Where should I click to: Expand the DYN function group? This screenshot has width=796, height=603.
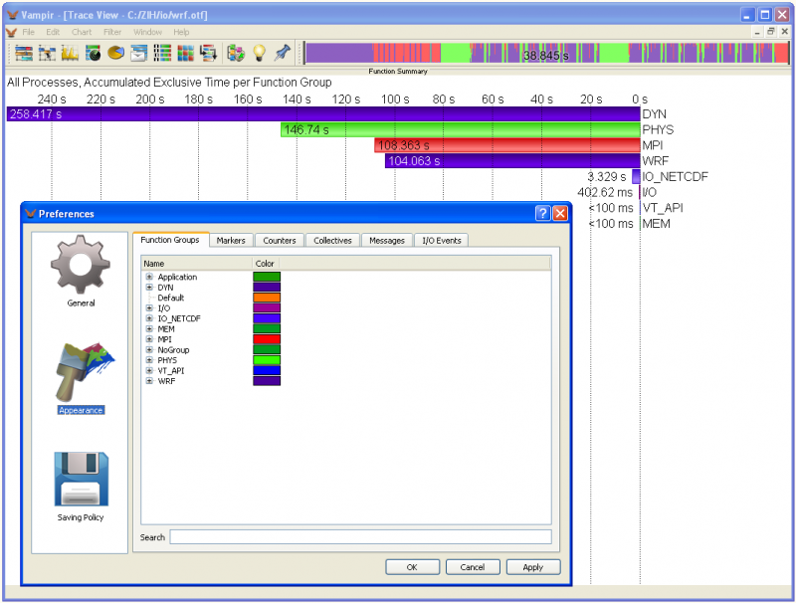click(149, 288)
